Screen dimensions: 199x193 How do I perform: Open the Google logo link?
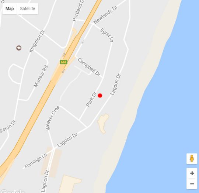13,191
